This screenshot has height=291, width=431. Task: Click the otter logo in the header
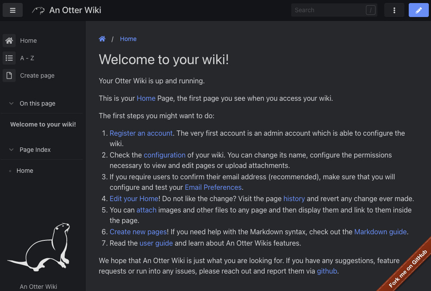point(38,10)
